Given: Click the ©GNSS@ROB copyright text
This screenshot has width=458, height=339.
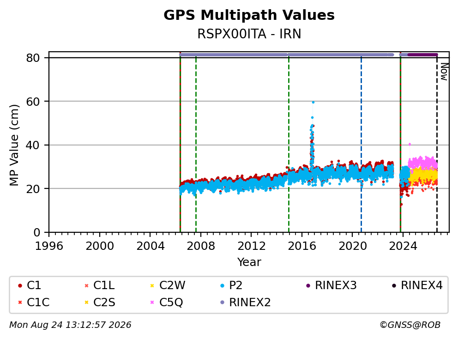Looking at the screenshot, I should pos(410,325).
